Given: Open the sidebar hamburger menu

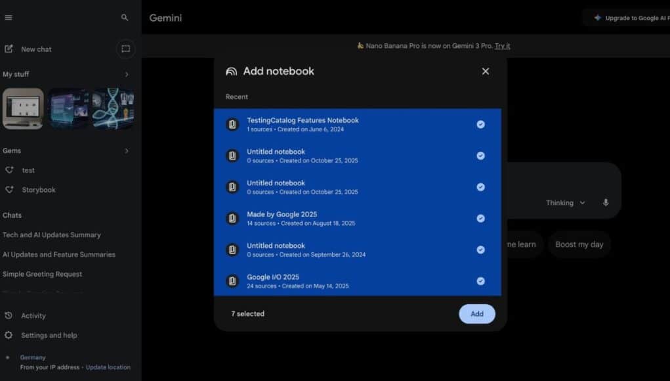Looking at the screenshot, I should [9, 17].
